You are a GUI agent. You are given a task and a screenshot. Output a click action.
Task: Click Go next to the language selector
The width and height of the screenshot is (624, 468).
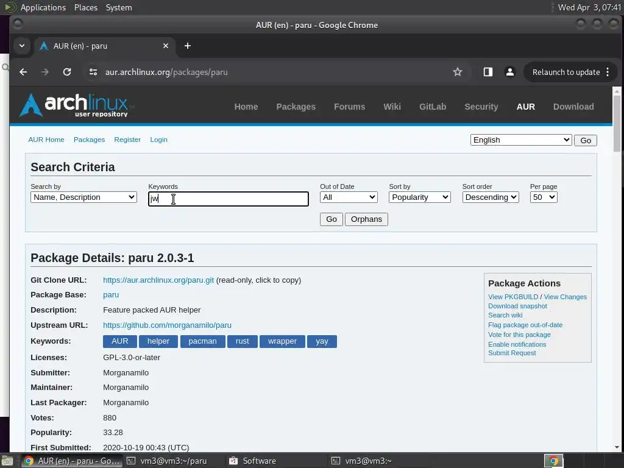tap(586, 141)
